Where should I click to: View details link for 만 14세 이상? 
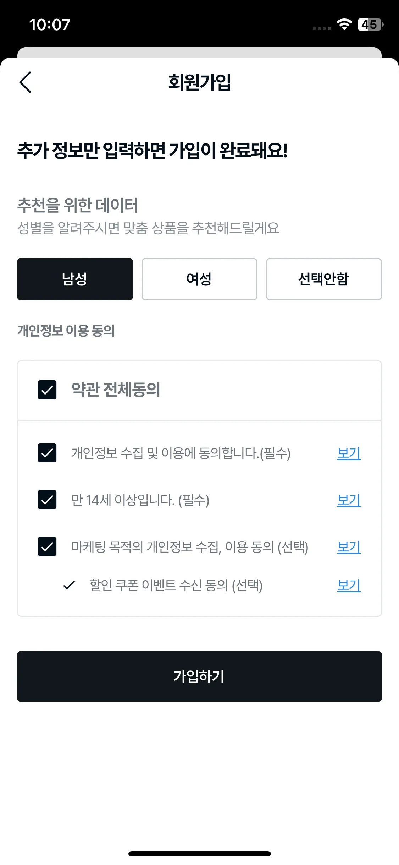(349, 500)
